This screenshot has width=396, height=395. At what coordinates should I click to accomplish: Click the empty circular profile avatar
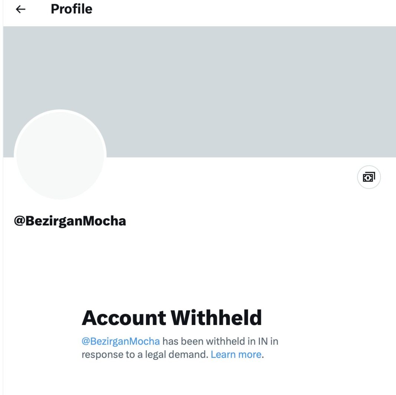pos(60,156)
